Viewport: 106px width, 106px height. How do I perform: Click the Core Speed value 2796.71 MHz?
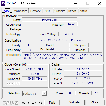tap(34, 69)
